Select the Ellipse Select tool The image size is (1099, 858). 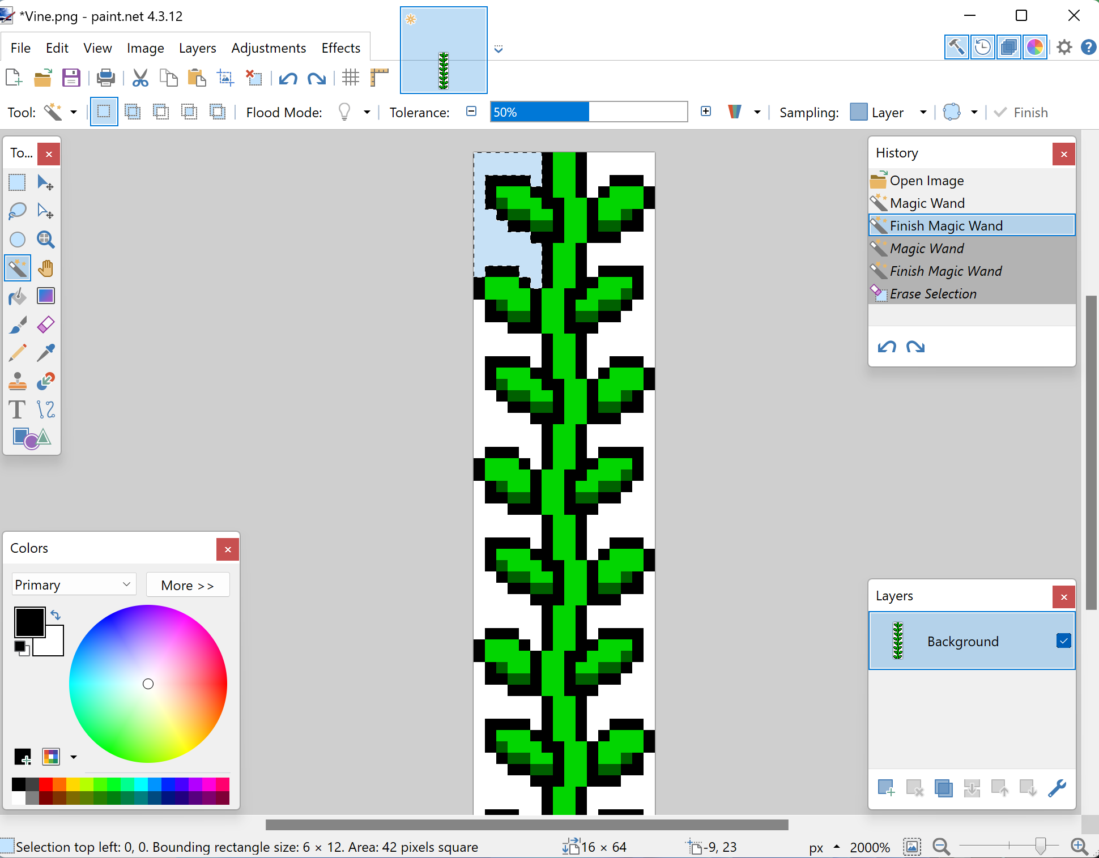pyautogui.click(x=18, y=240)
